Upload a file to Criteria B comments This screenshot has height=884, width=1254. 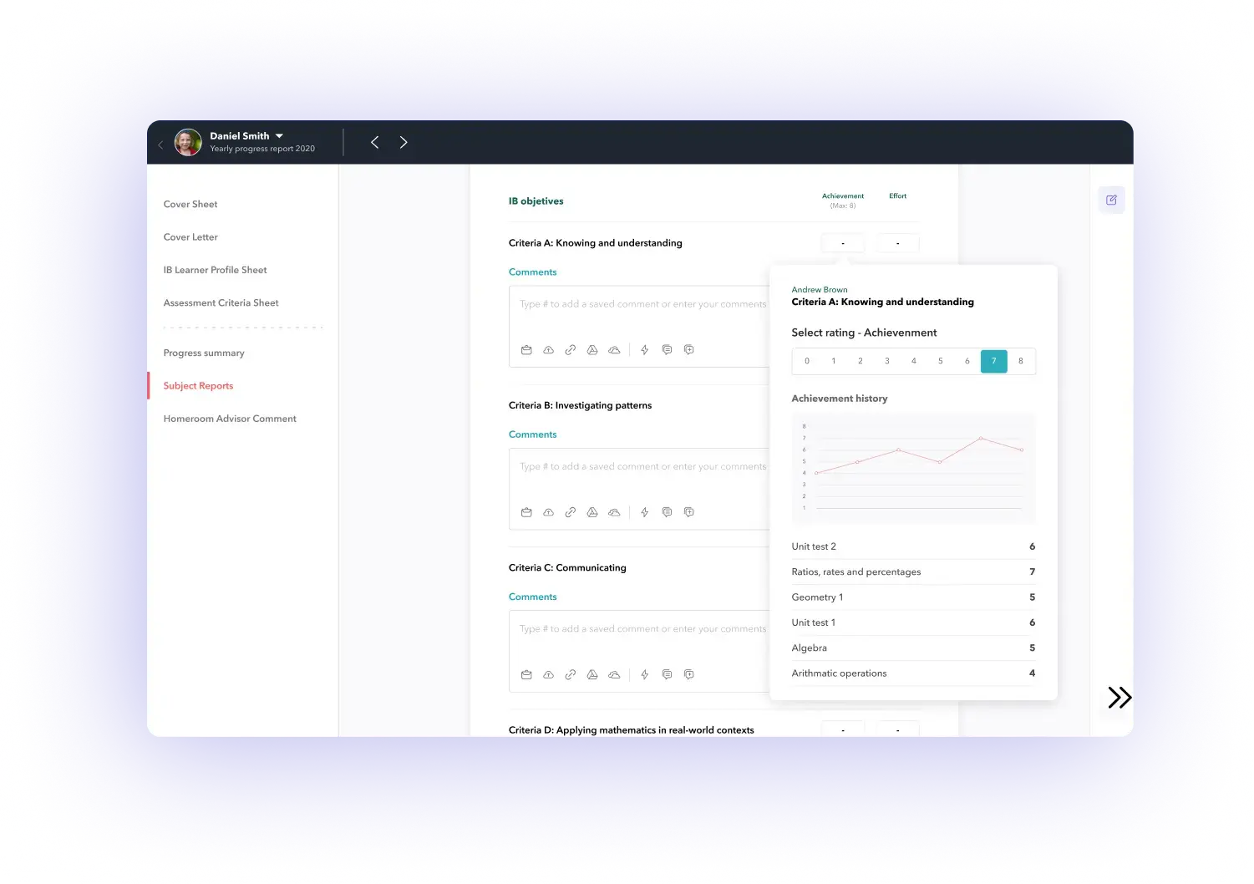coord(548,512)
